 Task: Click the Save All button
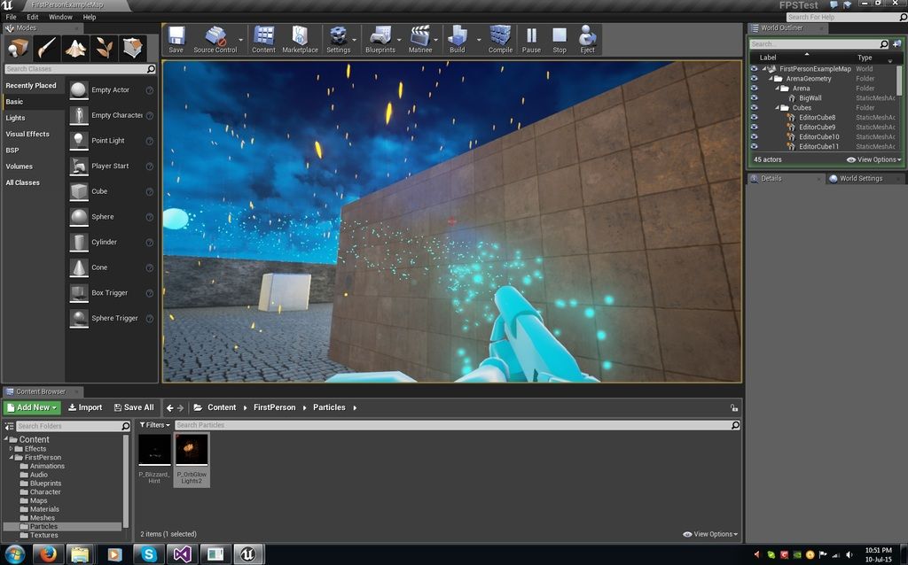tap(134, 407)
